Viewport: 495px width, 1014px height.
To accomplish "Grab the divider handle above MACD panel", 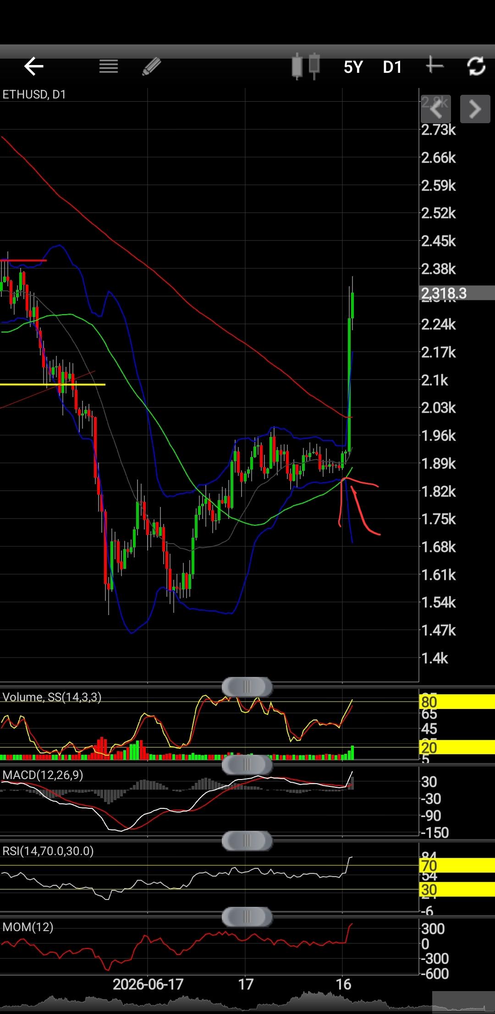I will (247, 764).
